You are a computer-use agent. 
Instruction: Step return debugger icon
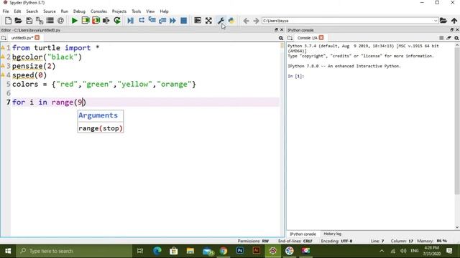click(x=162, y=21)
